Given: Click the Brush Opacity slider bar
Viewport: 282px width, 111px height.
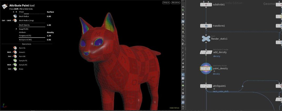Looking at the screenshot, I should click(x=32, y=27).
